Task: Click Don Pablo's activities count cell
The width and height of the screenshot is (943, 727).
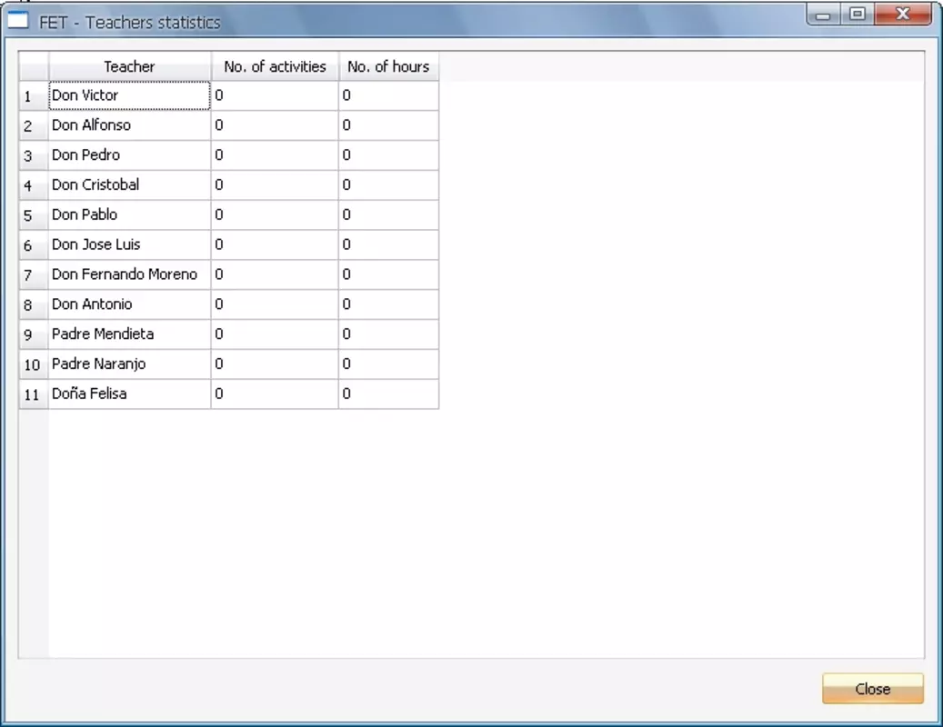Action: (x=275, y=215)
